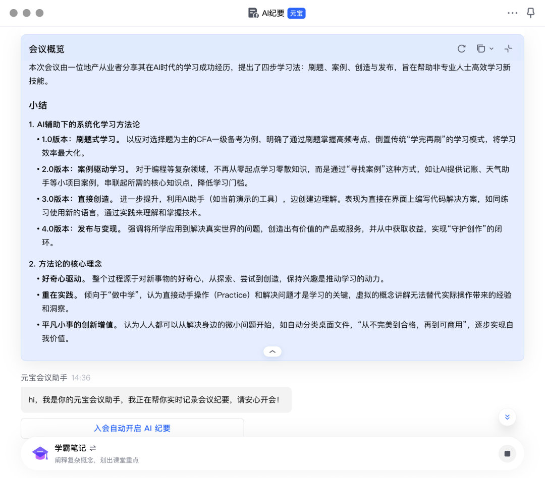Collapse the summary card using the up chevron

[x=272, y=351]
